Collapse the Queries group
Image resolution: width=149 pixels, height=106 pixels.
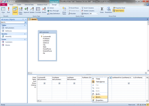[x=25, y=34]
